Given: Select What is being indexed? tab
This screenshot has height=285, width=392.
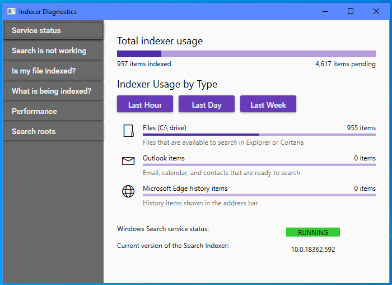Looking at the screenshot, I should tap(53, 91).
